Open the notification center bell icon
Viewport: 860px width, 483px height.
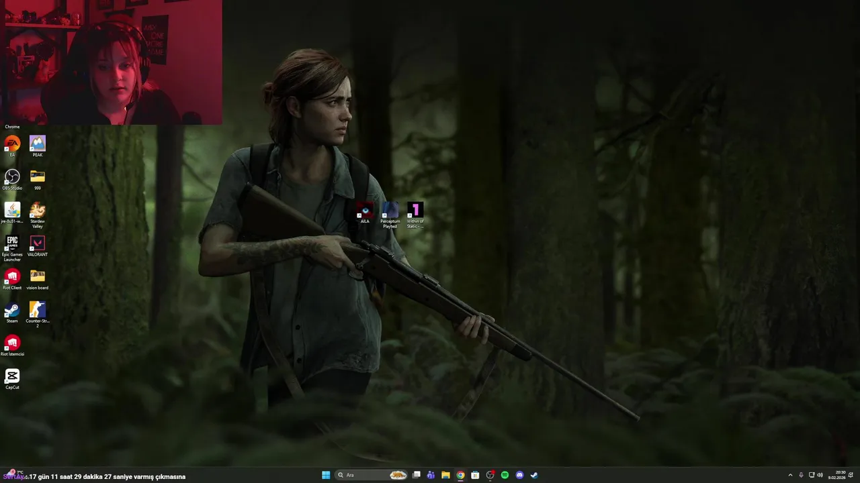851,475
